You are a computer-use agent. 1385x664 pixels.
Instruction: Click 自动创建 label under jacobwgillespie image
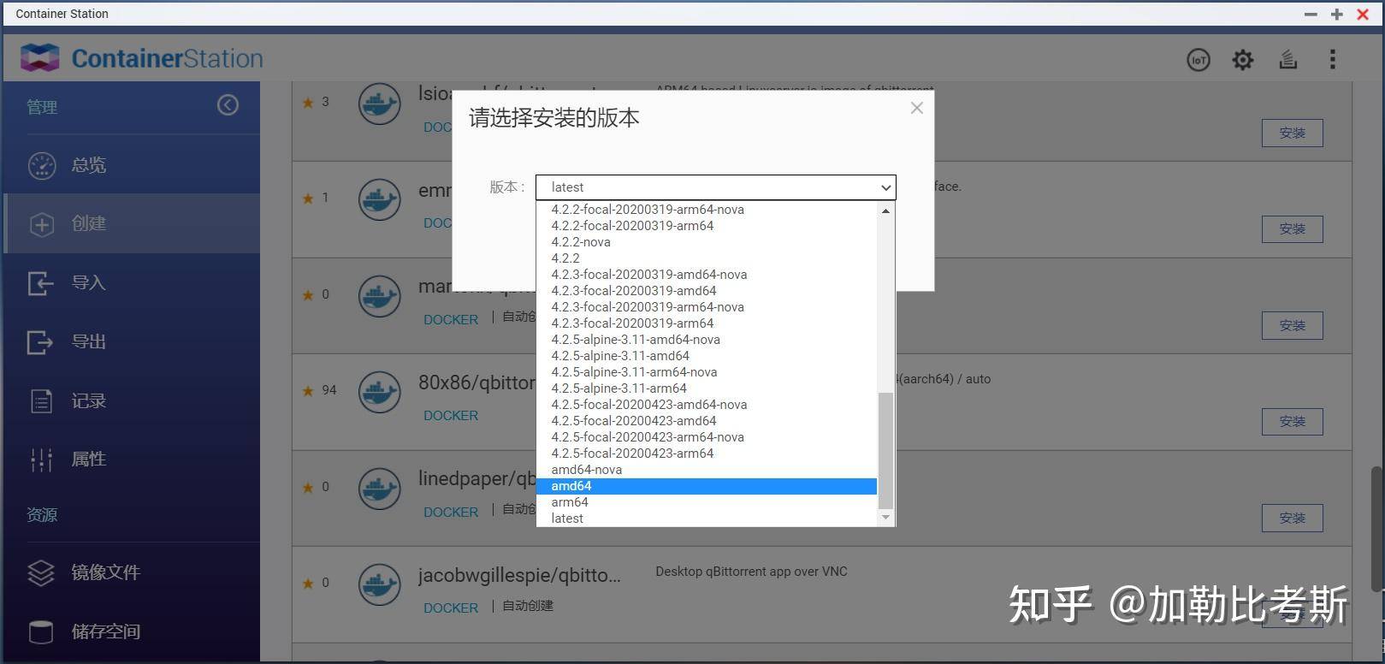[528, 606]
